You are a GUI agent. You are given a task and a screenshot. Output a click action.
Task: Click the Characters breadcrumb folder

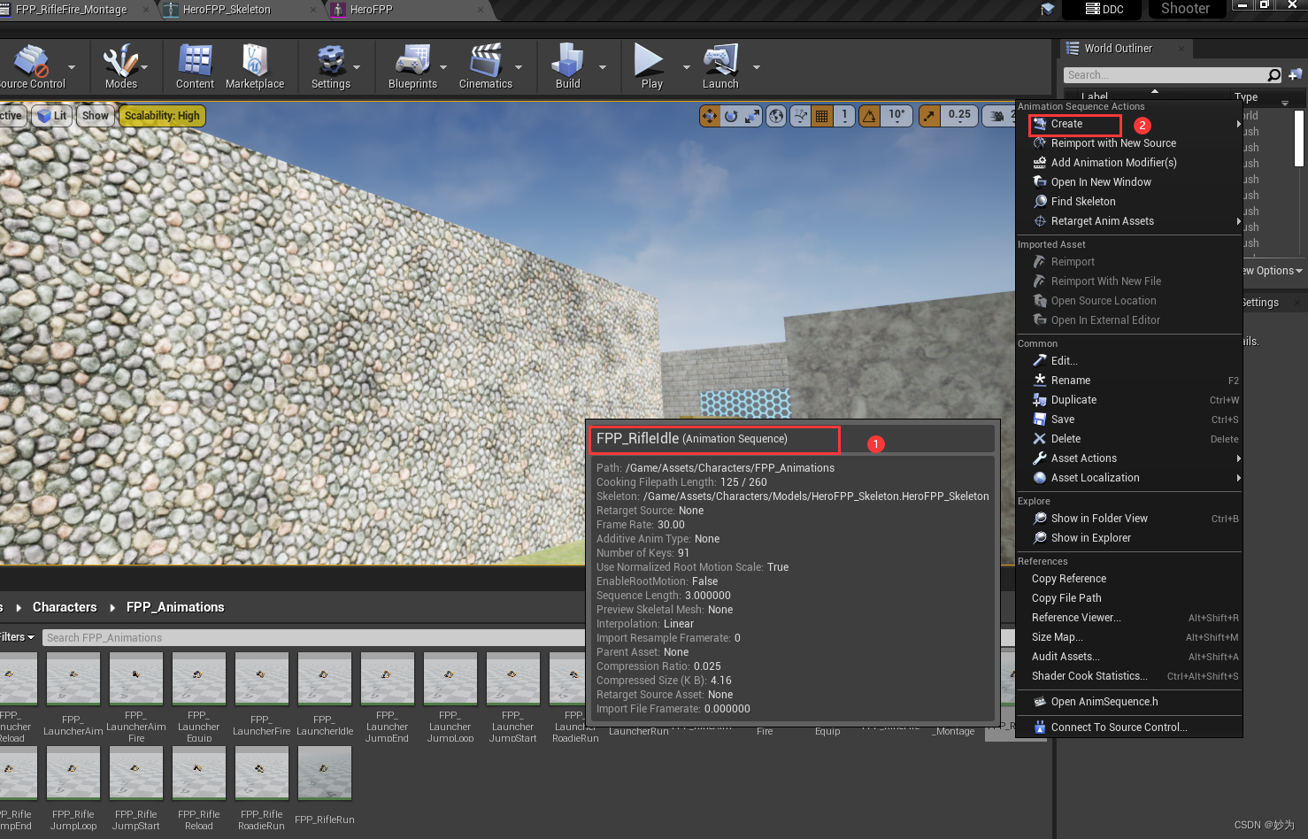[65, 607]
